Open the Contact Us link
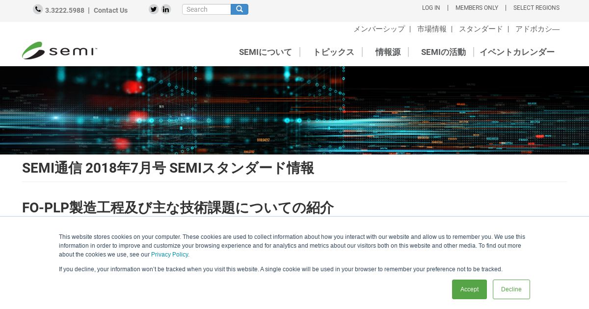The width and height of the screenshot is (589, 309). click(110, 10)
